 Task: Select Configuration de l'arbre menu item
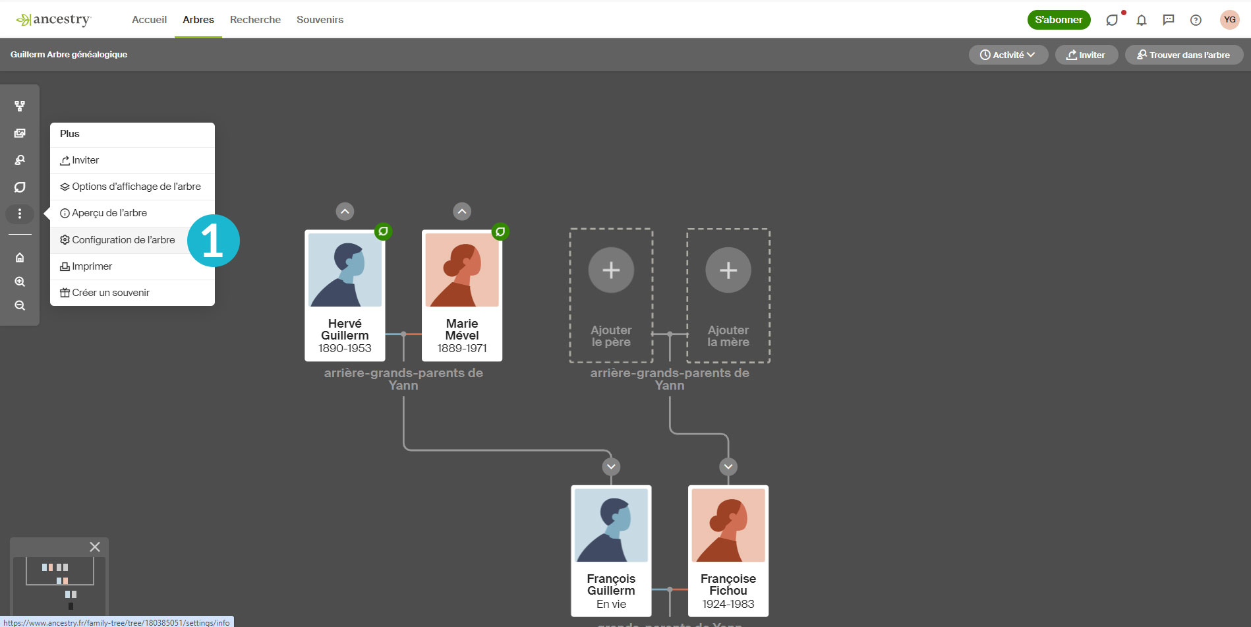point(123,240)
